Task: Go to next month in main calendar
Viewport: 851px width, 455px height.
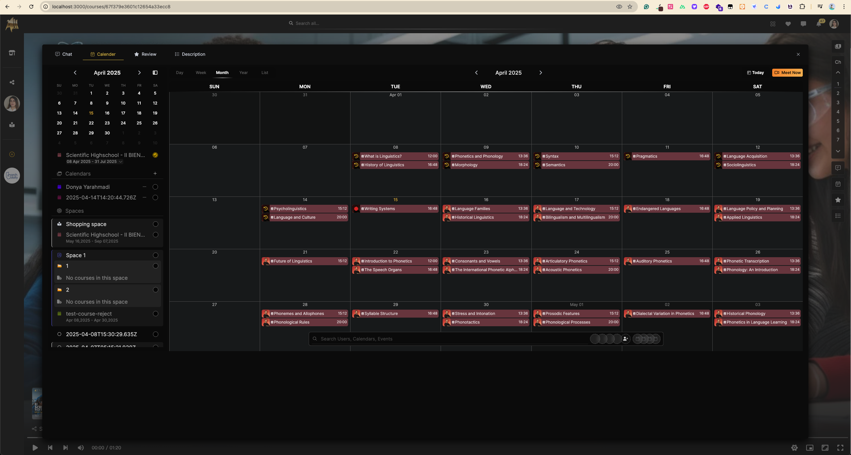Action: (x=540, y=73)
